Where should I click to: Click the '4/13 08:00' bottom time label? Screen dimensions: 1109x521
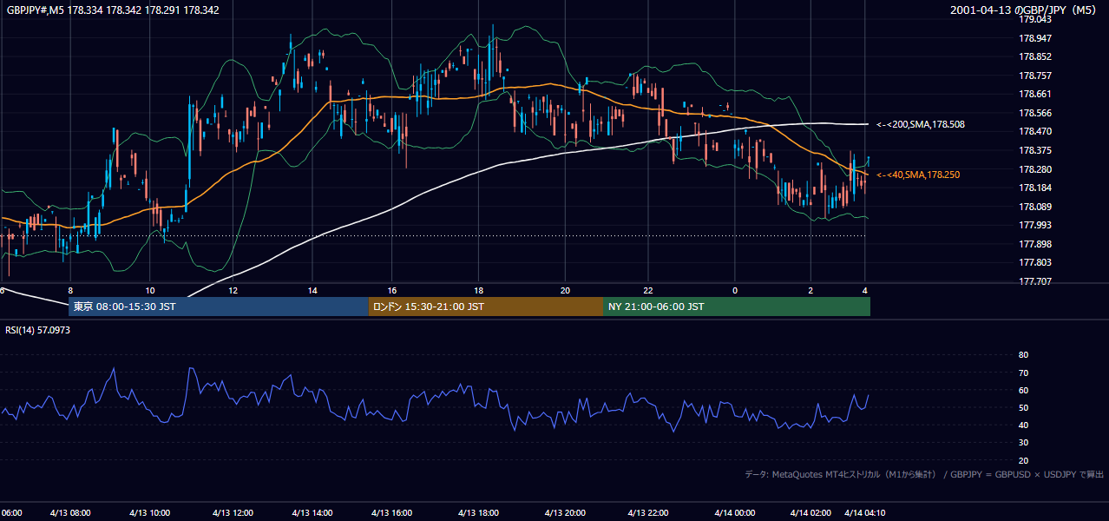point(70,513)
